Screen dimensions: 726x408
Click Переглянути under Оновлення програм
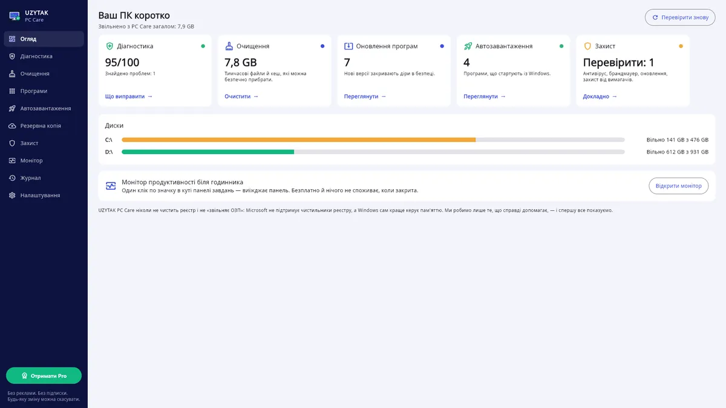[365, 96]
